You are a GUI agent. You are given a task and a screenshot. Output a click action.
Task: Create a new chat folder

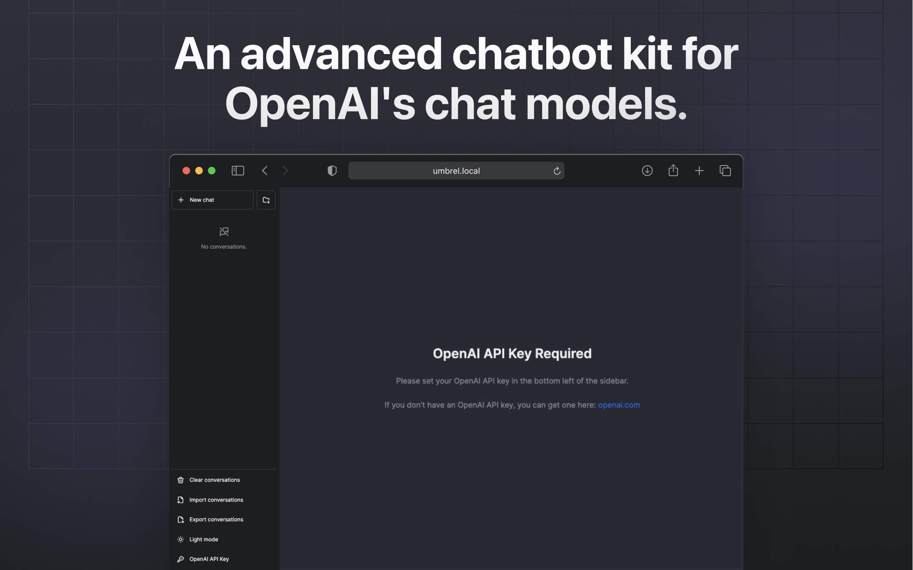tap(266, 200)
